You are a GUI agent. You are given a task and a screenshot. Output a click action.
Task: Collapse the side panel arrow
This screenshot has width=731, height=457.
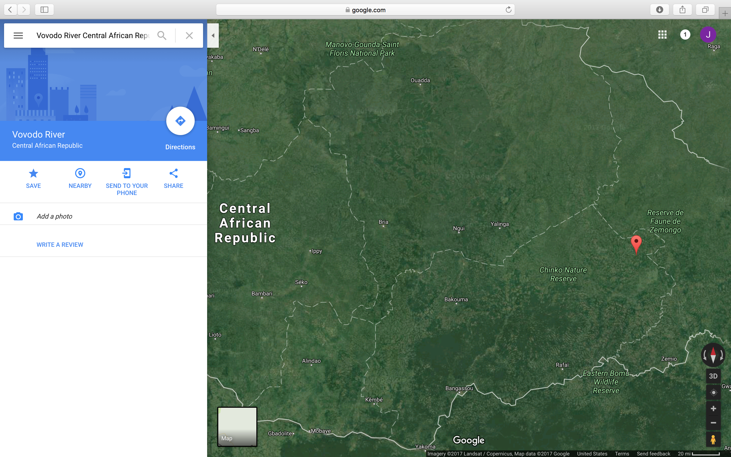pos(213,35)
